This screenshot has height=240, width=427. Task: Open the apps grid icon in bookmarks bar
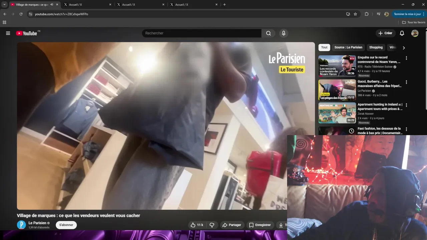pyautogui.click(x=4, y=22)
